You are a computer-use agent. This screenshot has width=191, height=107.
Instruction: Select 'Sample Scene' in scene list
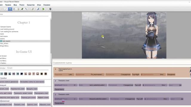pyautogui.click(x=6, y=27)
